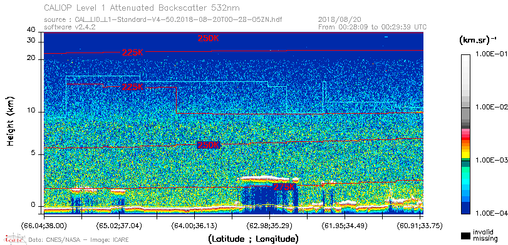
Task: Click the 250K isotherm label near 5 km
Action: [x=209, y=146]
